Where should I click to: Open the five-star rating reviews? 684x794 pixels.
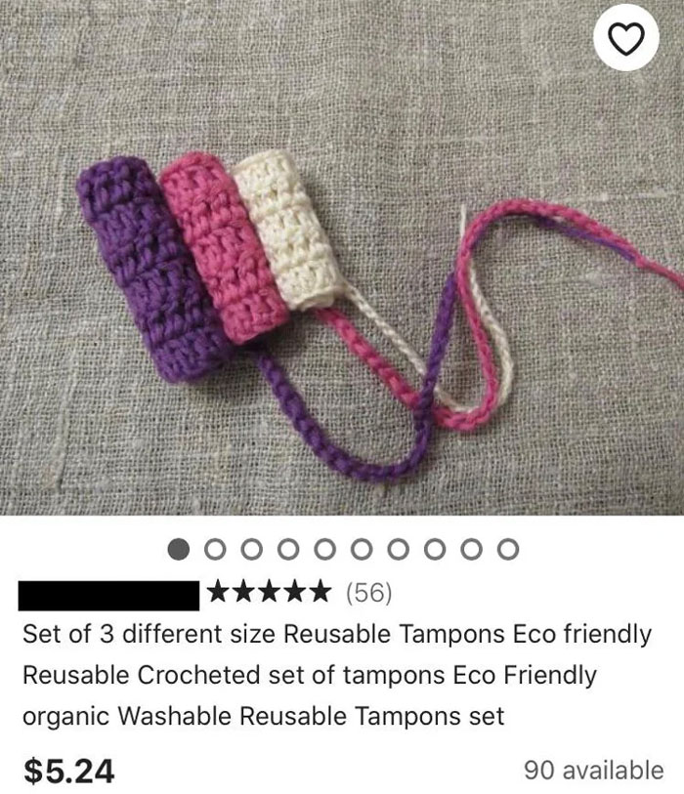269,592
